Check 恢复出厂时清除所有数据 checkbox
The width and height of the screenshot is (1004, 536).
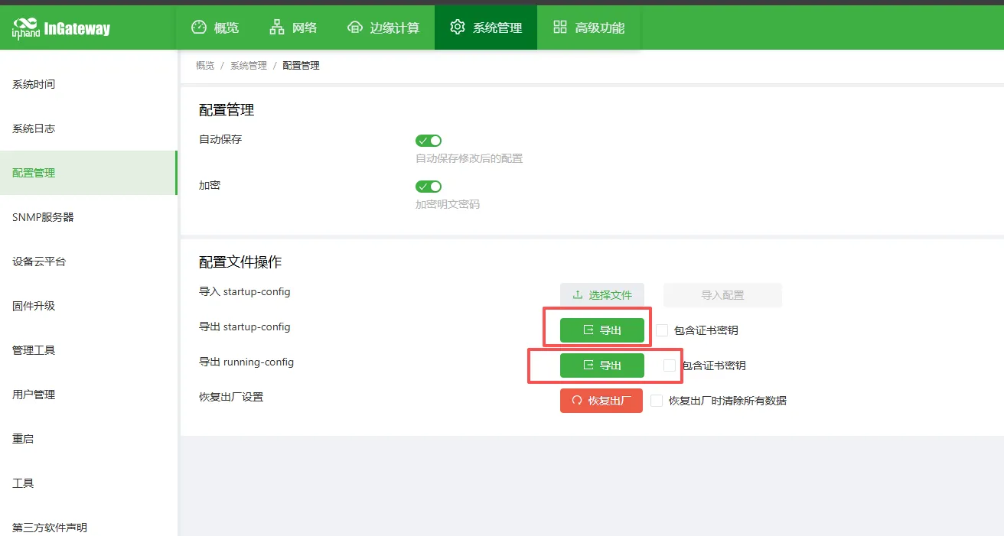coord(657,401)
